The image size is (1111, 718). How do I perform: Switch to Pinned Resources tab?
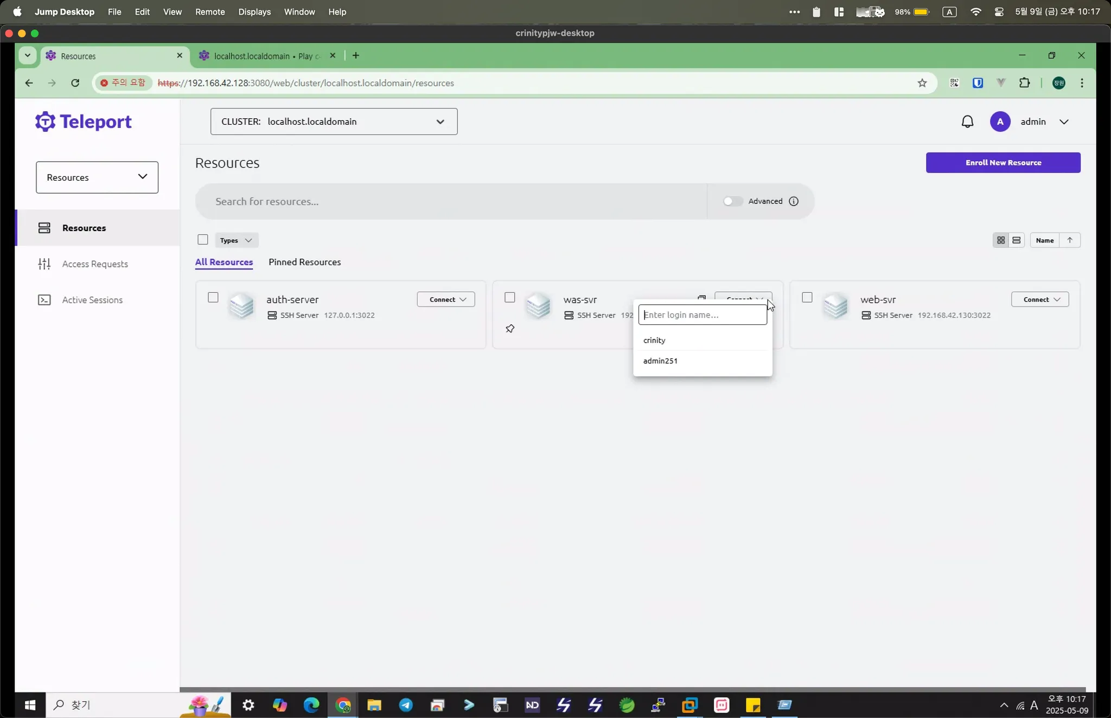tap(304, 262)
